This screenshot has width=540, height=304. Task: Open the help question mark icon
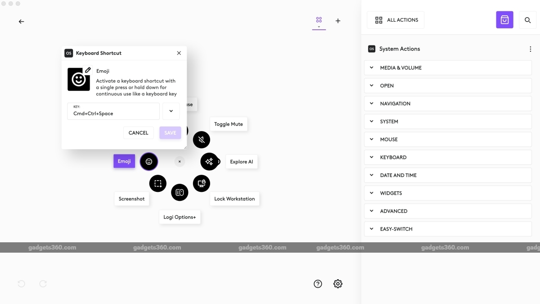(318, 284)
